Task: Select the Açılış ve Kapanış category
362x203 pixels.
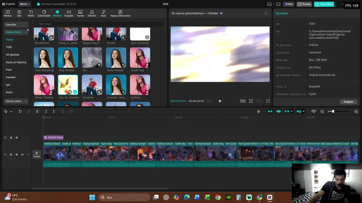Action: click(x=16, y=62)
